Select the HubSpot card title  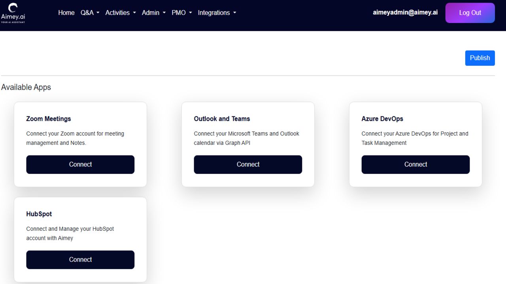click(x=39, y=214)
